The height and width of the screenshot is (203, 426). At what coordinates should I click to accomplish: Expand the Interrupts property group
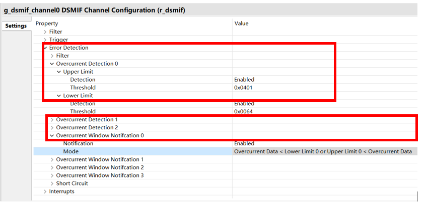(x=45, y=191)
